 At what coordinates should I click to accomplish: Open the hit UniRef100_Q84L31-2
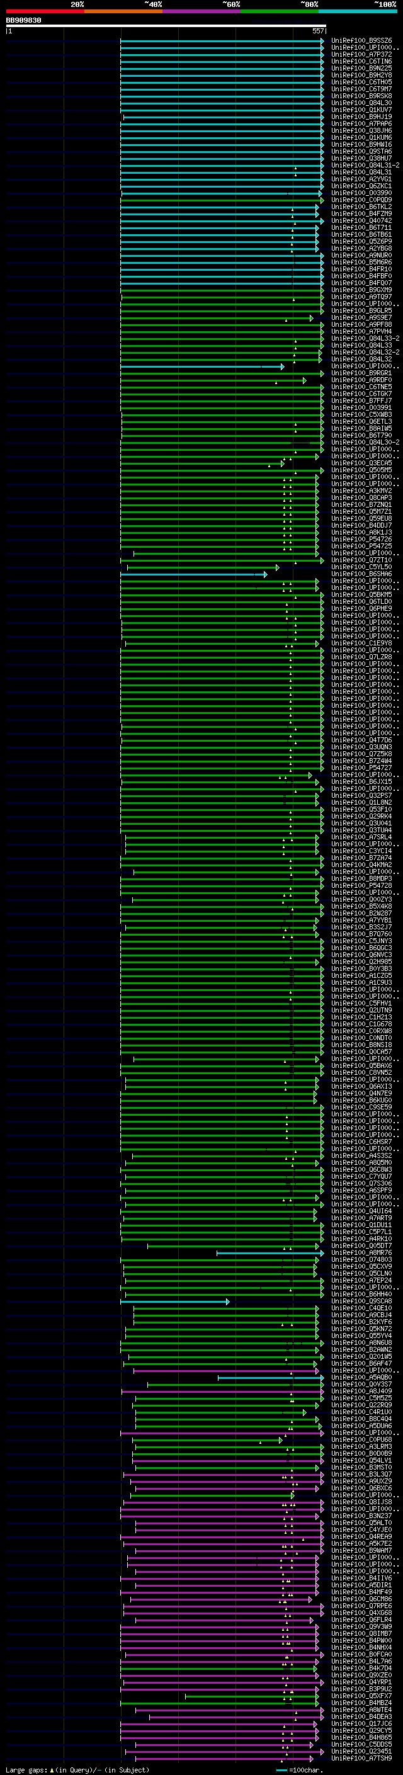[365, 166]
